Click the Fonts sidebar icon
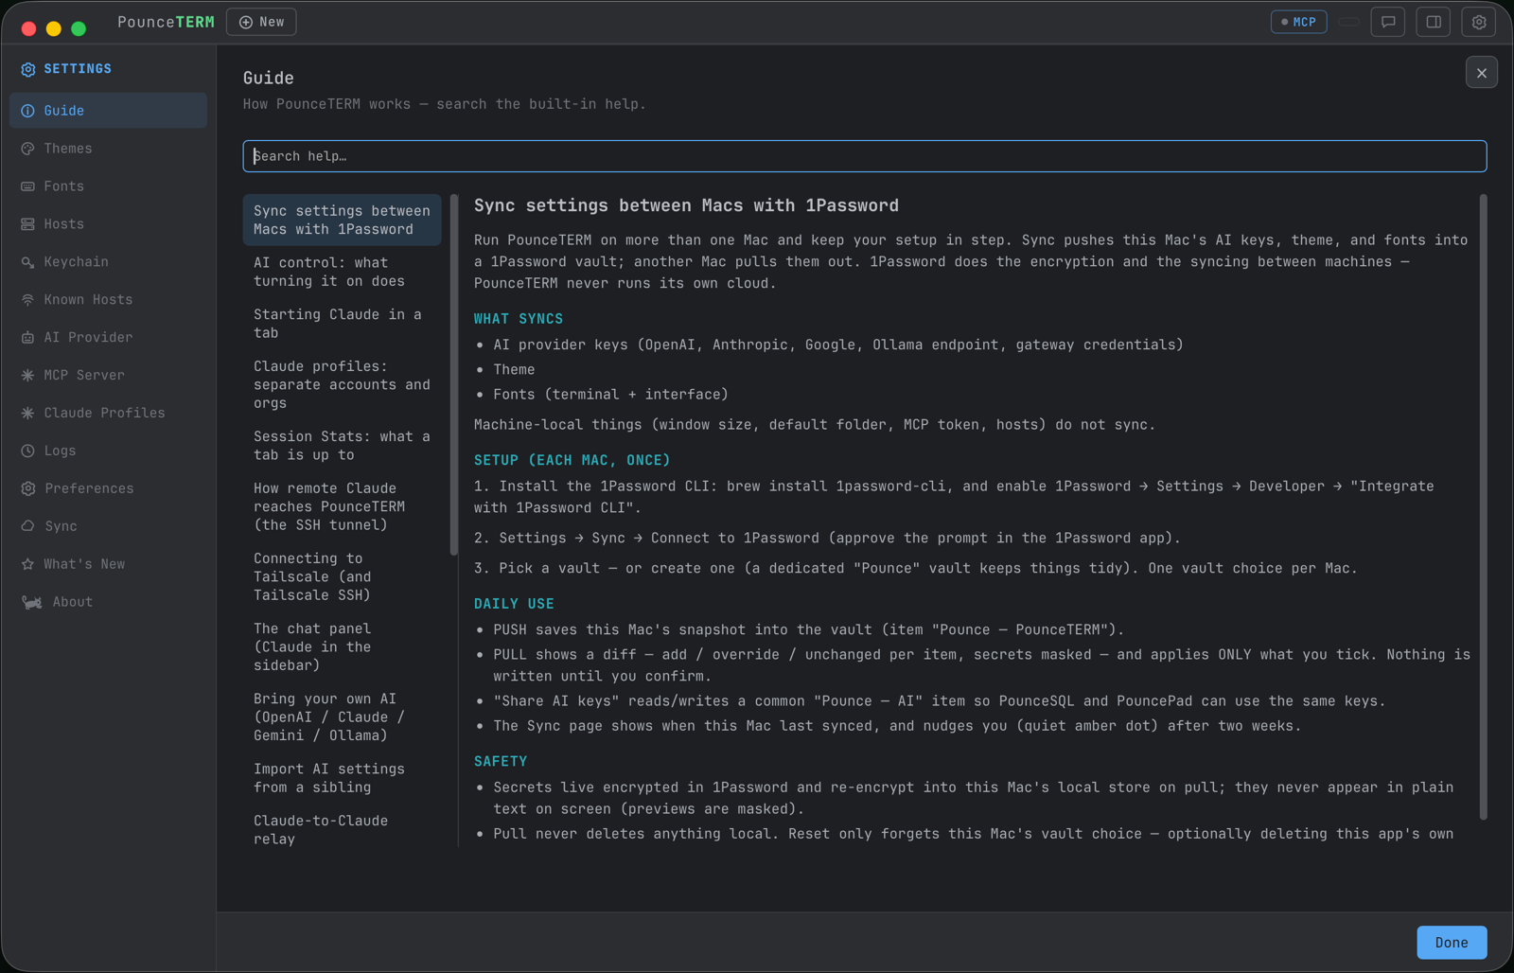The image size is (1514, 973). 27,186
